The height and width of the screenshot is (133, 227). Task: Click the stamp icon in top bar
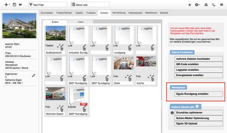coord(206,5)
